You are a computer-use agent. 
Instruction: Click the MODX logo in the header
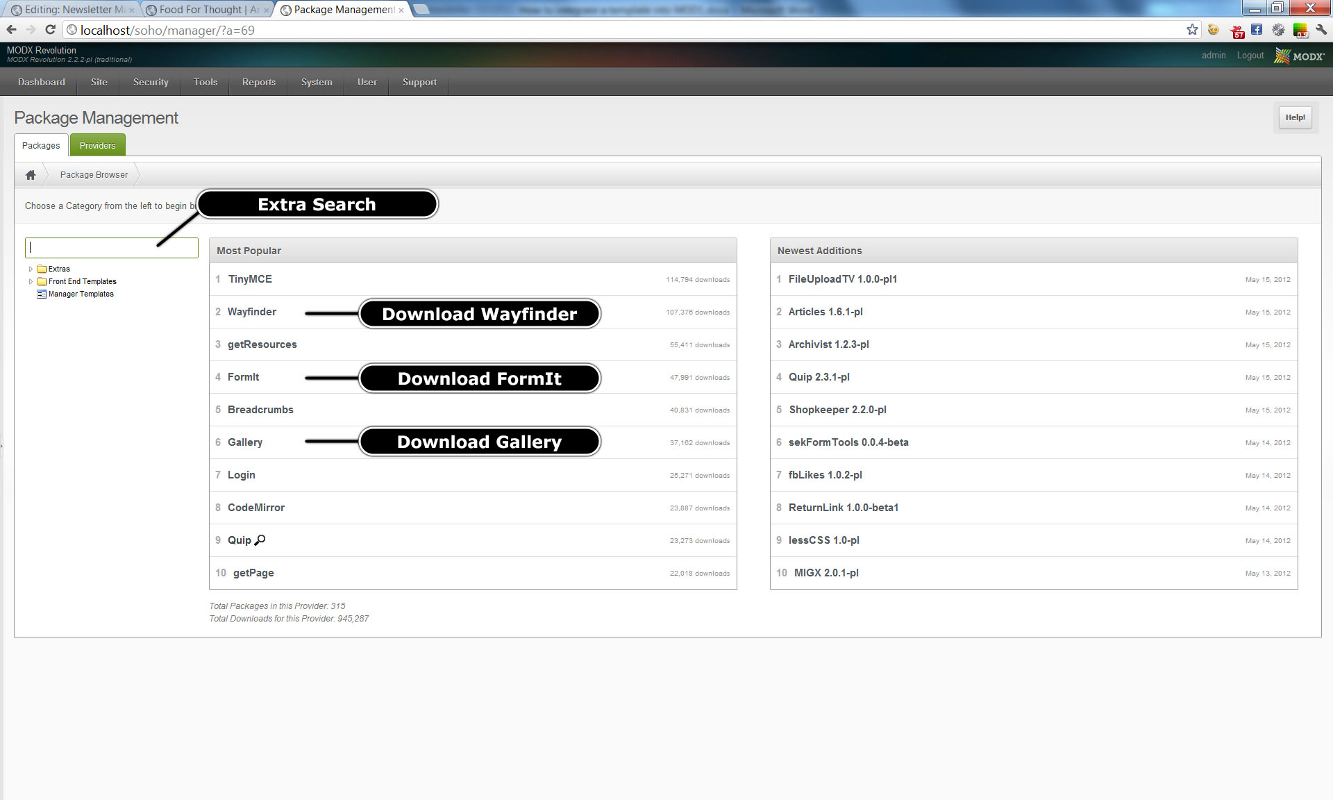tap(1299, 56)
